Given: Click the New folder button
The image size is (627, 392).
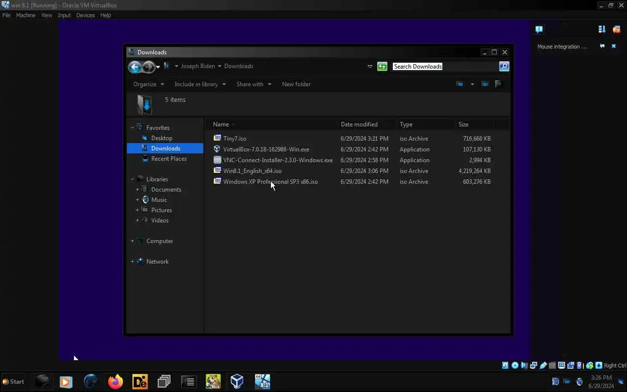Looking at the screenshot, I should click(296, 84).
